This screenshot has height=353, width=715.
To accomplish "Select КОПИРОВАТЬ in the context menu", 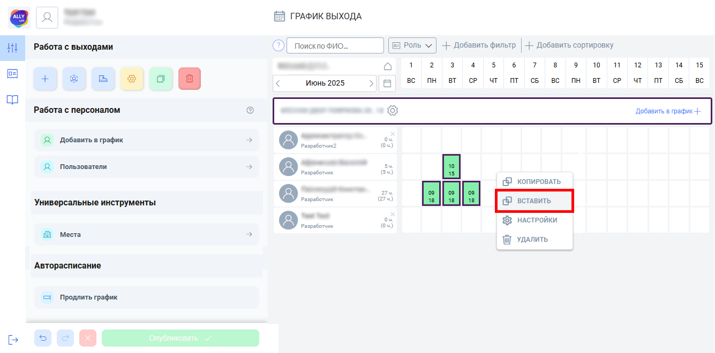I will point(535,182).
